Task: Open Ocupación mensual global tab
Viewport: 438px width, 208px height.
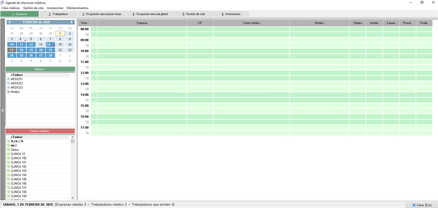Action: [150, 14]
